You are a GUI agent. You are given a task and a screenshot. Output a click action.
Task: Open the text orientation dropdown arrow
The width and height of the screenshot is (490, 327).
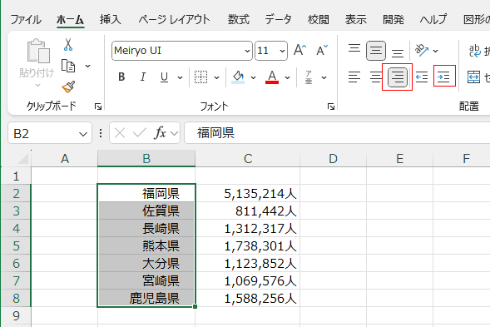click(436, 51)
